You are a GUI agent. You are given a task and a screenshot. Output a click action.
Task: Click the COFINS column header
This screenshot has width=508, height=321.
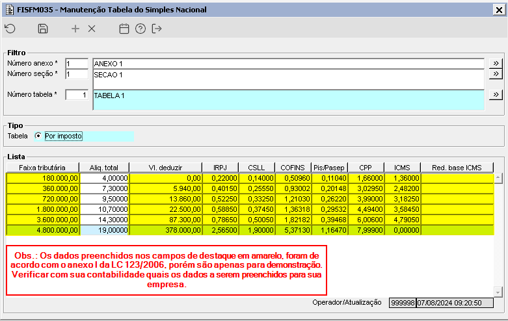coord(293,168)
